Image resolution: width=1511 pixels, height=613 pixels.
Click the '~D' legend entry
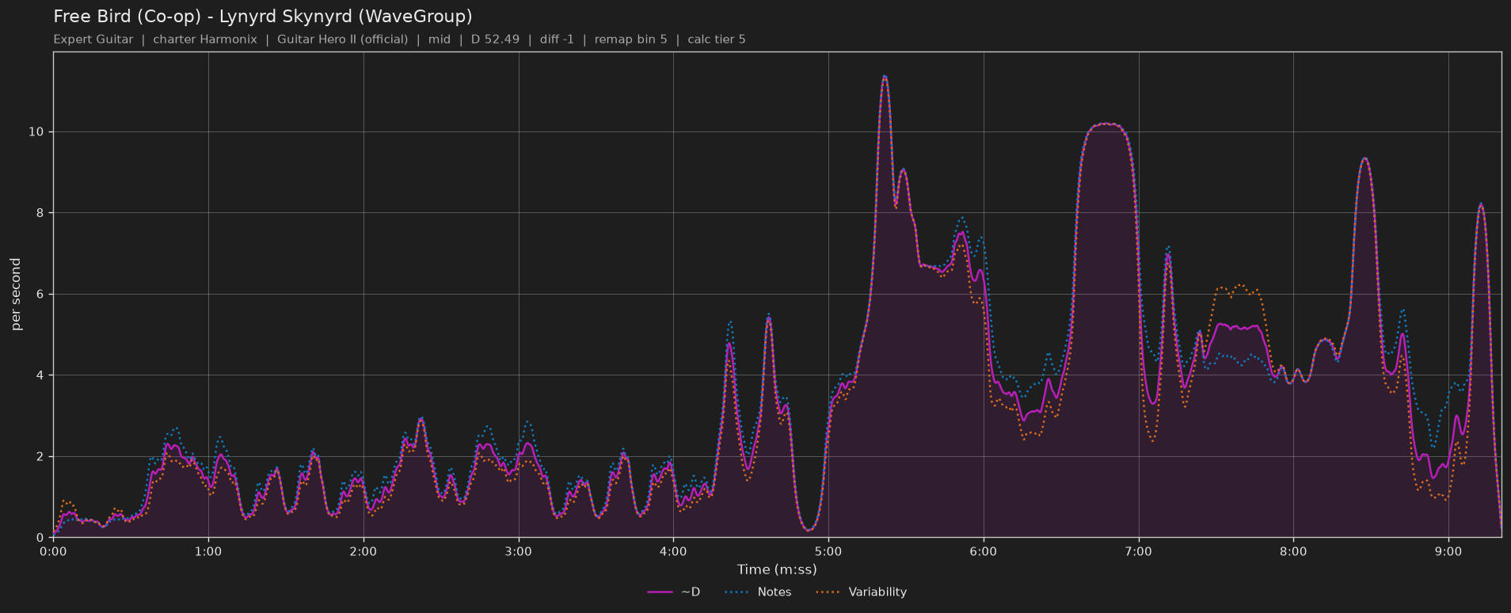[x=674, y=592]
